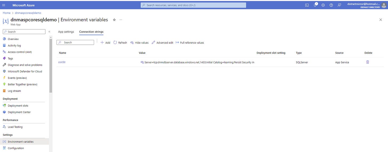Click the Value column header
The height and width of the screenshot is (152, 388).
(x=142, y=53)
